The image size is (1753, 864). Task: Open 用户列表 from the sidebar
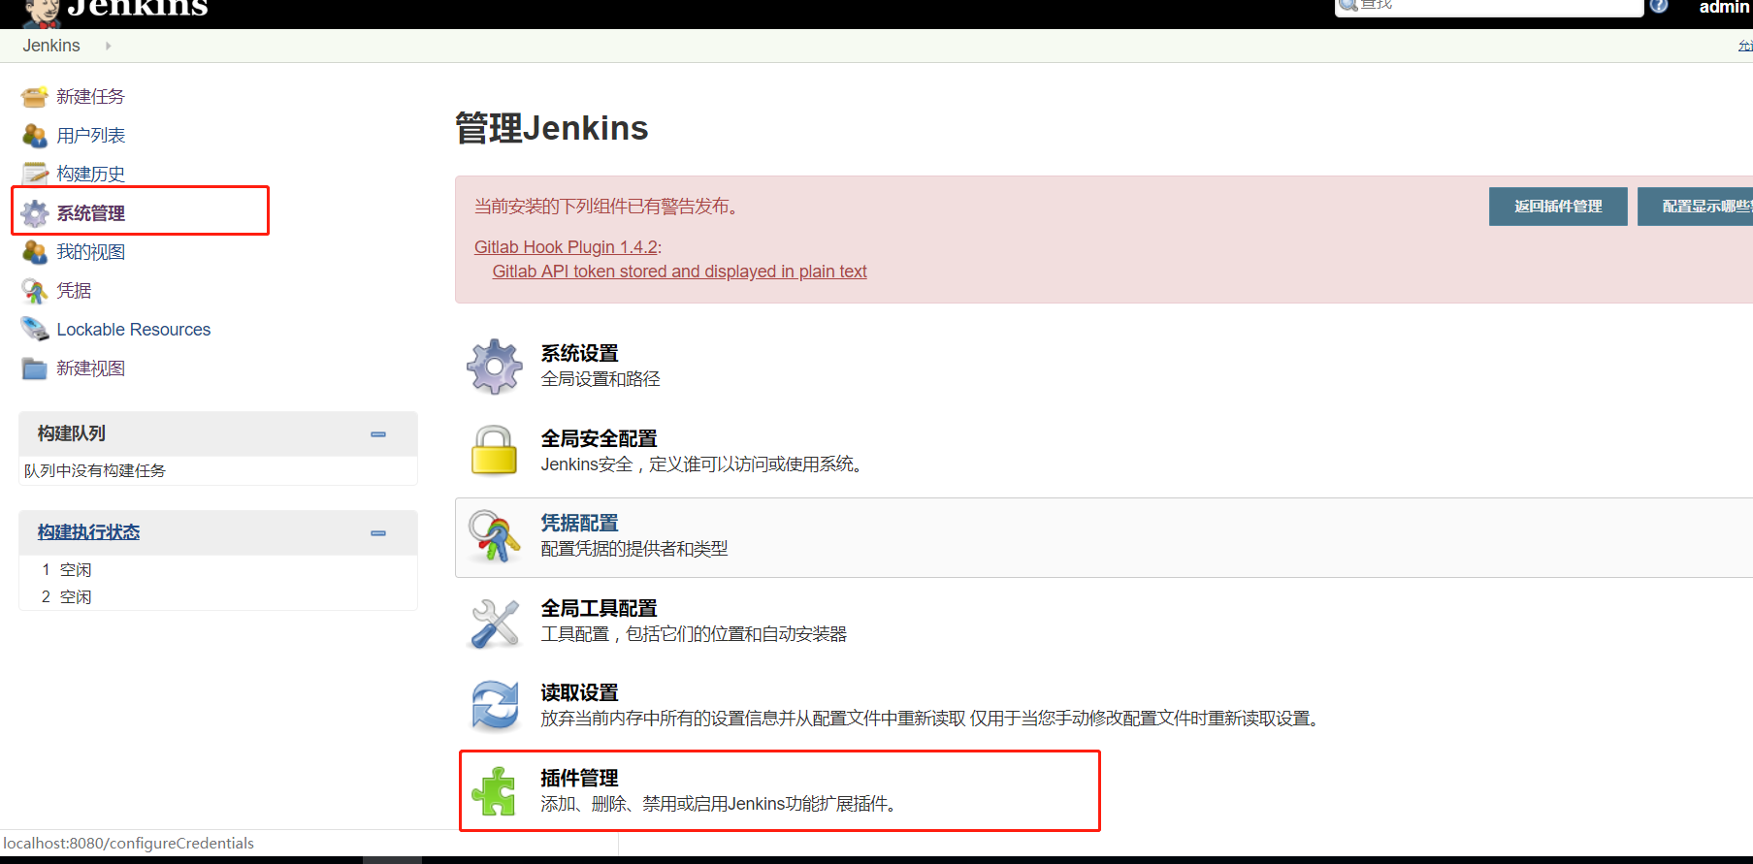pos(90,135)
